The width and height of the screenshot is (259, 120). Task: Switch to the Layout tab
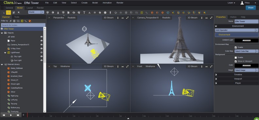[30, 8]
